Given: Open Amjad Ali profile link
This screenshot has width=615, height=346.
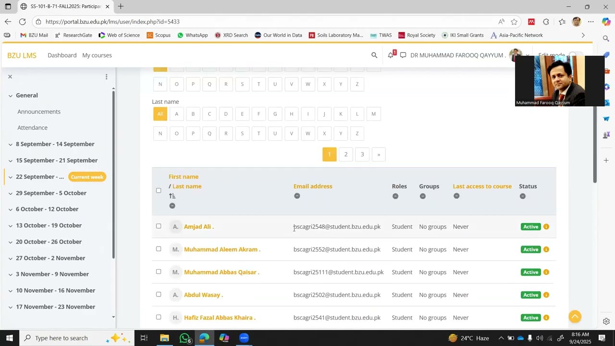Looking at the screenshot, I should tap(199, 227).
